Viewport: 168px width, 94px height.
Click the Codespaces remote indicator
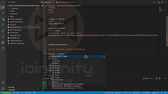(x=6, y=93)
